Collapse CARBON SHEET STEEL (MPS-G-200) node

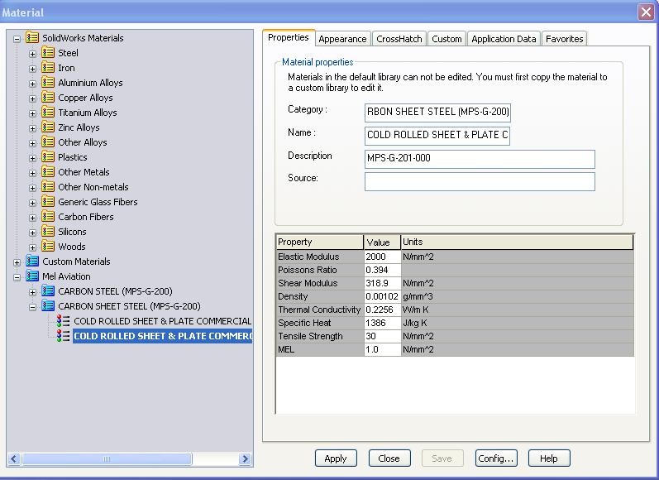coord(32,307)
